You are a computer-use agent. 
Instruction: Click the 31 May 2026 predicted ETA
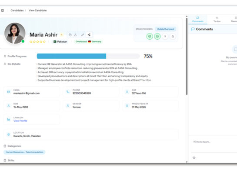point(139,107)
